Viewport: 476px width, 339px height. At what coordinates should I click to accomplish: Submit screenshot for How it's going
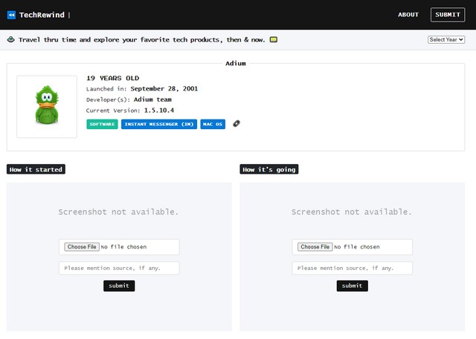coord(352,286)
